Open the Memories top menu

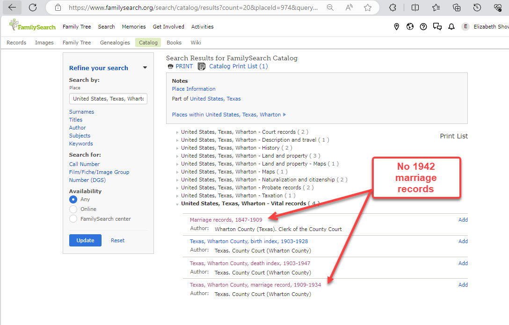point(134,27)
